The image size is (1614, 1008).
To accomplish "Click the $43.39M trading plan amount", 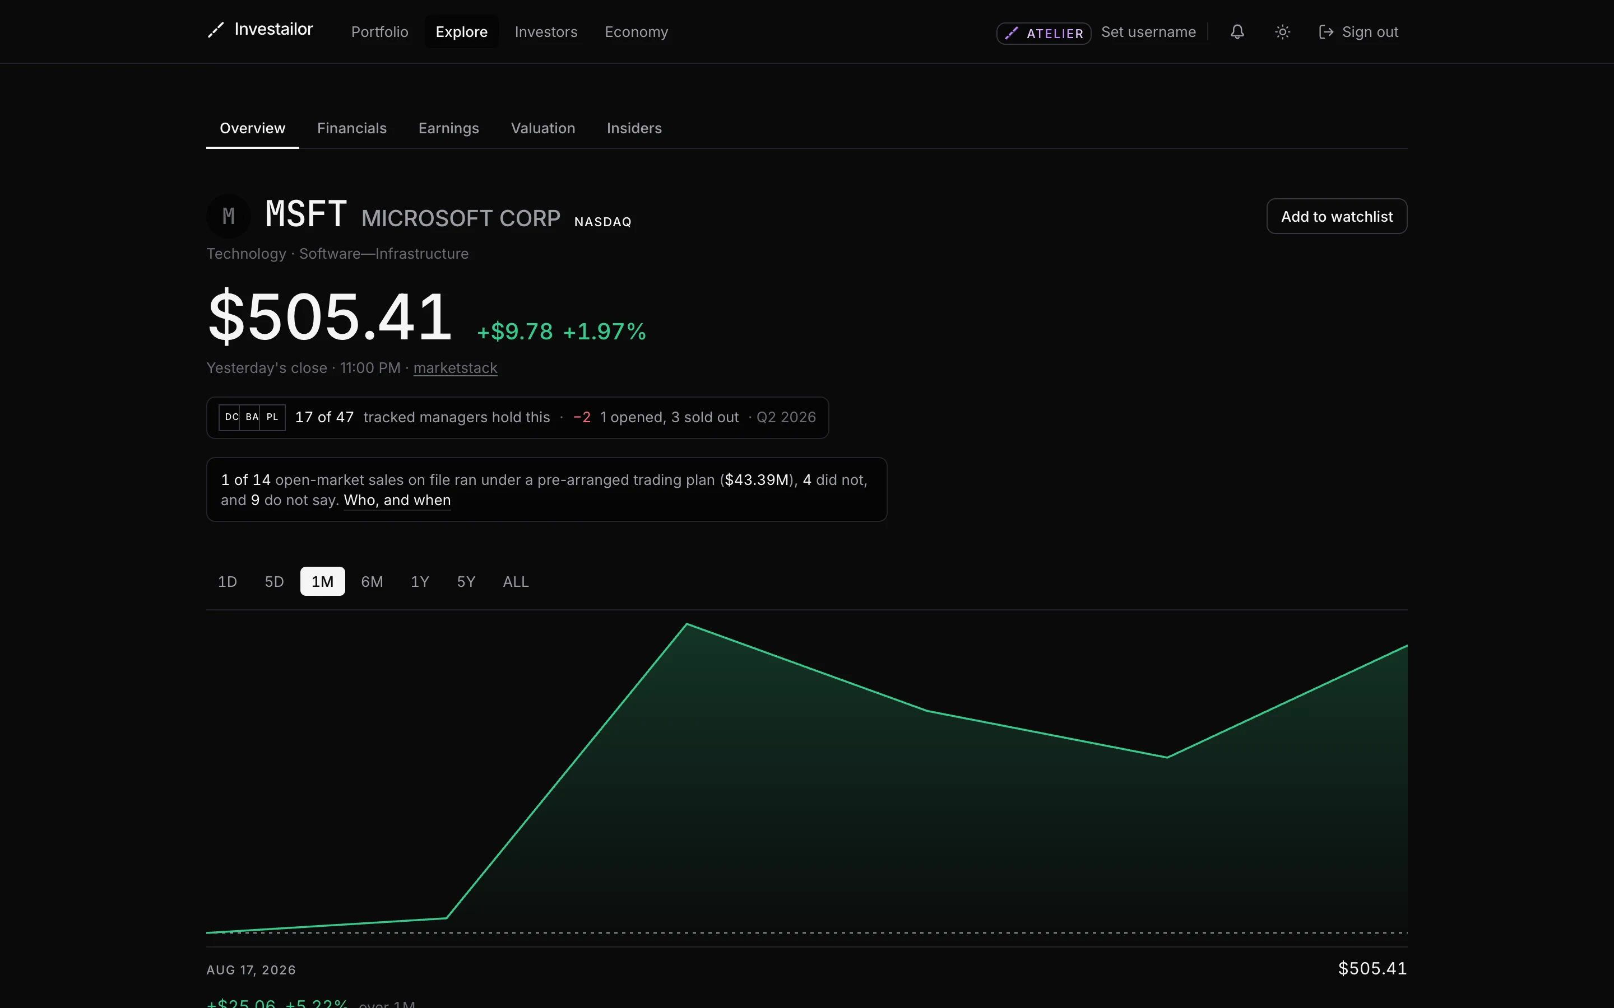I will (757, 480).
